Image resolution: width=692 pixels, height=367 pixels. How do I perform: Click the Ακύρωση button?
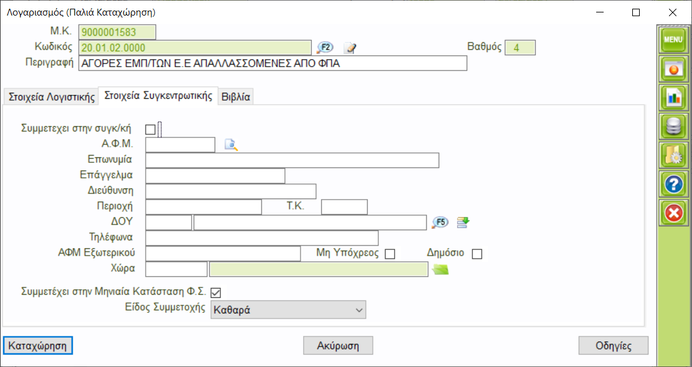coord(339,345)
